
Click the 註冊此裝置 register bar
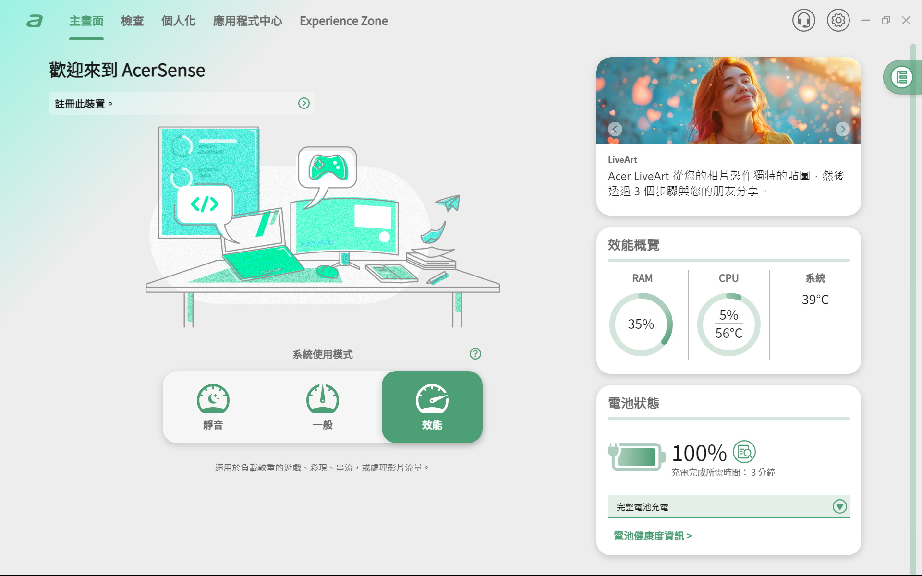click(182, 103)
